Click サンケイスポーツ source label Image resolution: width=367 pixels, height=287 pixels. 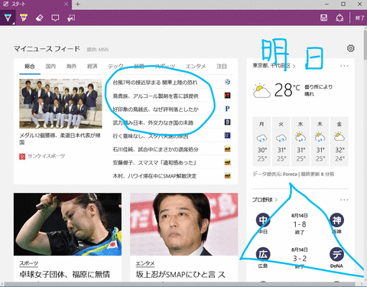46,156
